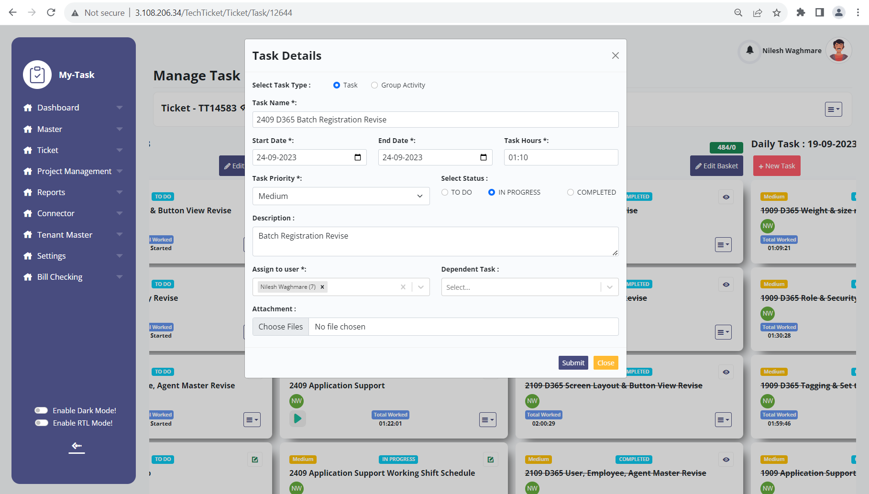Open menu dropdown on 2109 D365 Screen Layout card
This screenshot has height=494, width=869.
(723, 420)
